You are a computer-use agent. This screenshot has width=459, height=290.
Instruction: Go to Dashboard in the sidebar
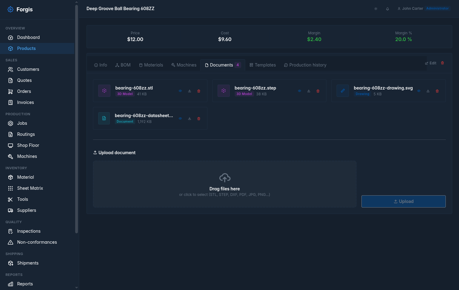click(x=37, y=37)
